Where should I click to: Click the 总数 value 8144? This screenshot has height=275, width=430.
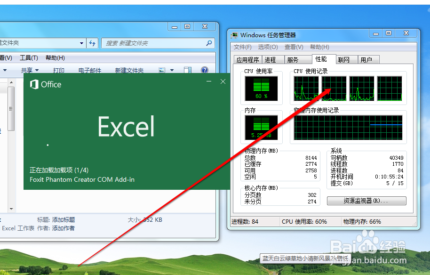pyautogui.click(x=311, y=158)
